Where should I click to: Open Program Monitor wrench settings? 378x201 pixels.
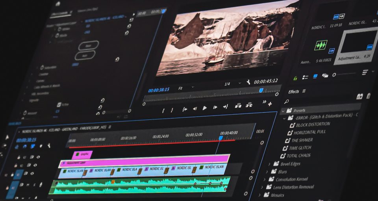point(248,82)
